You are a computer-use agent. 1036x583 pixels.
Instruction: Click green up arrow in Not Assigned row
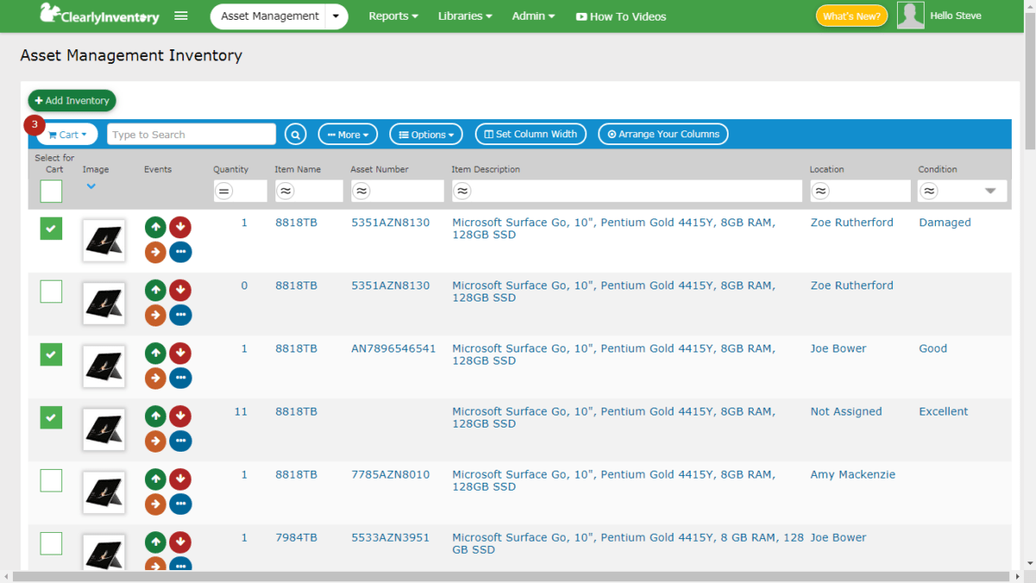155,416
